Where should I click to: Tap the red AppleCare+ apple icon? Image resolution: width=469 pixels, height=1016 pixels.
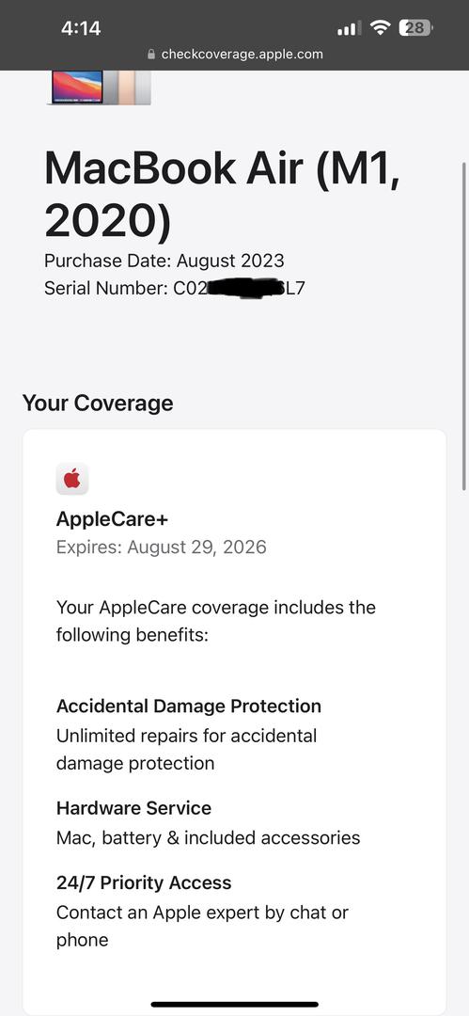click(72, 480)
